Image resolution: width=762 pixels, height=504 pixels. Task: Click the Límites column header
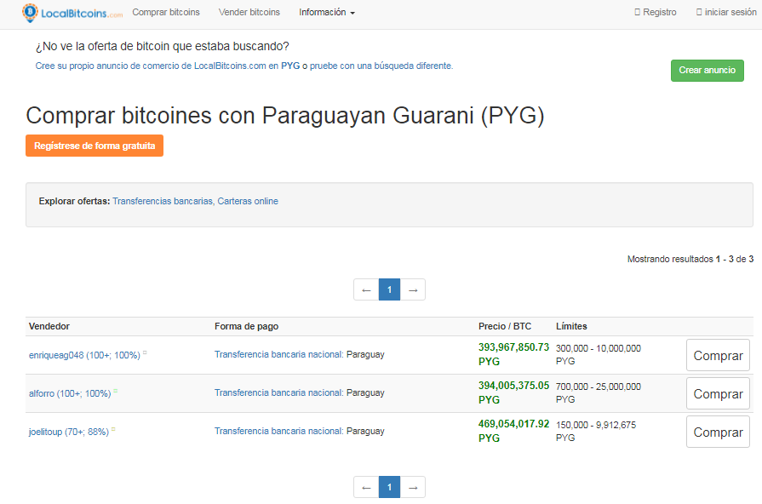(571, 326)
